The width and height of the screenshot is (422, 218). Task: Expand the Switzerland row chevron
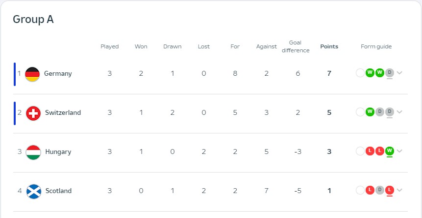399,112
